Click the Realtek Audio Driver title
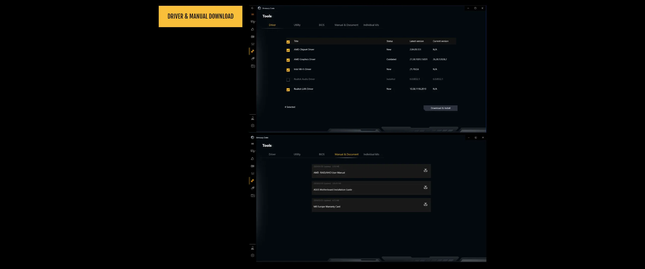Viewport: 645px width, 269px height. click(x=304, y=79)
